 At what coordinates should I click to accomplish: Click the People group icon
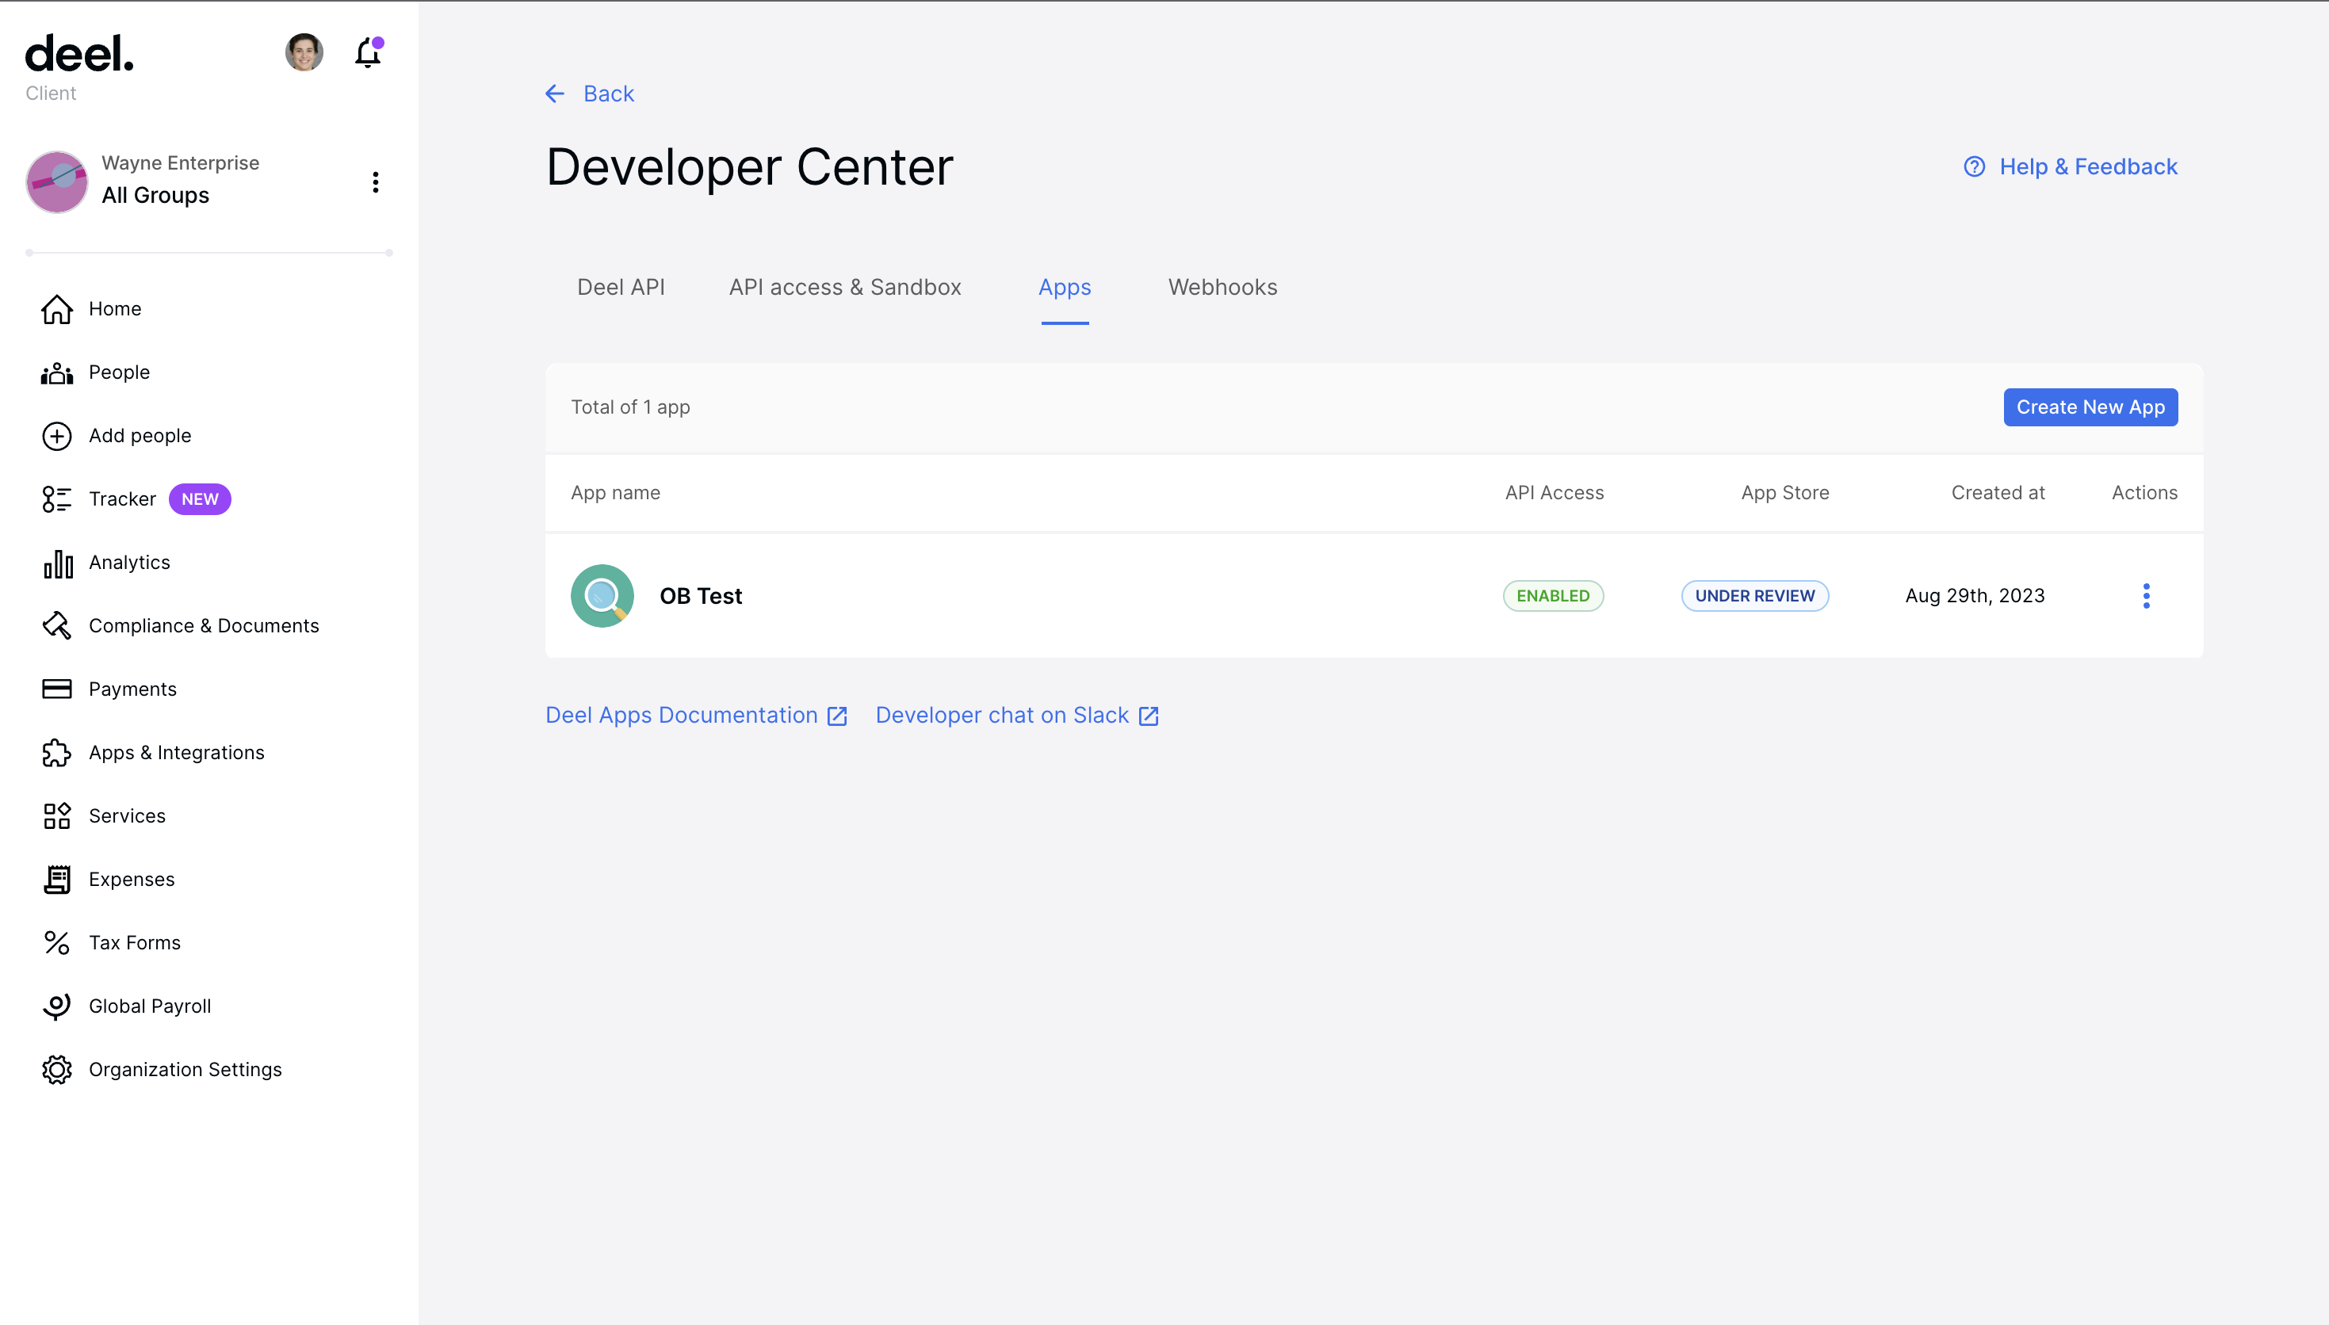tap(56, 373)
